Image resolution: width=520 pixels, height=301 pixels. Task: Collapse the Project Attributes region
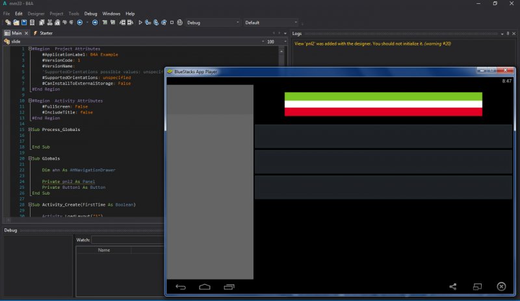pos(30,49)
